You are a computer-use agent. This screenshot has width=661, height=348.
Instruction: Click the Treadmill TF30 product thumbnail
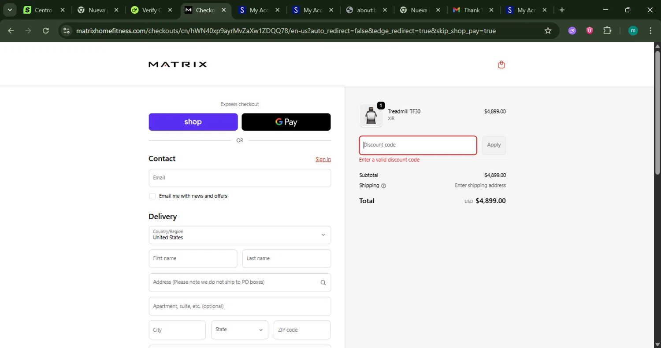point(371,116)
